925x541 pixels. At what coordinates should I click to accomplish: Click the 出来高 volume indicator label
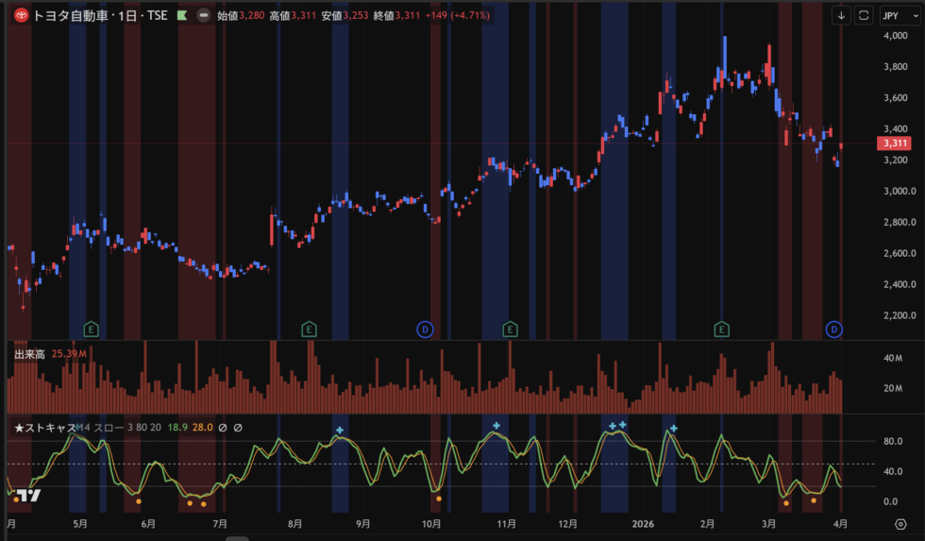point(30,354)
